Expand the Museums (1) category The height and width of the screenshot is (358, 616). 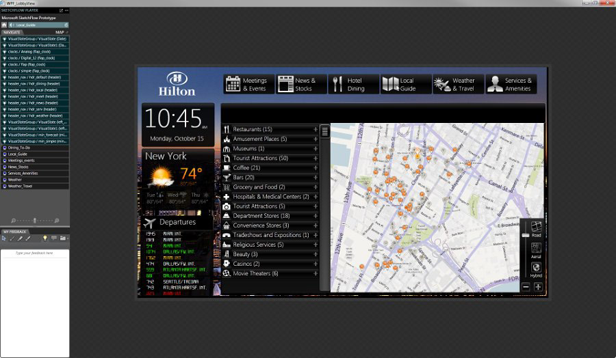[x=315, y=149]
